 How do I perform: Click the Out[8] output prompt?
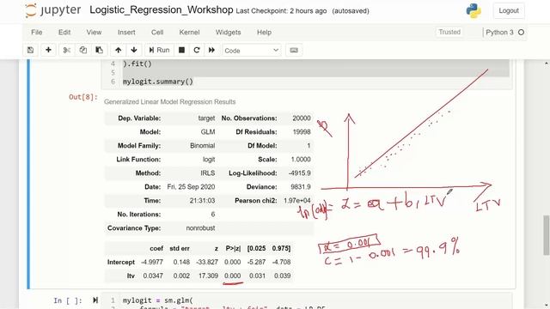(83, 97)
